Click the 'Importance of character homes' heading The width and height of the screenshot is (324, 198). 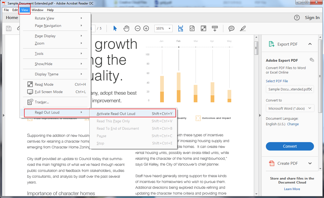[61, 194]
